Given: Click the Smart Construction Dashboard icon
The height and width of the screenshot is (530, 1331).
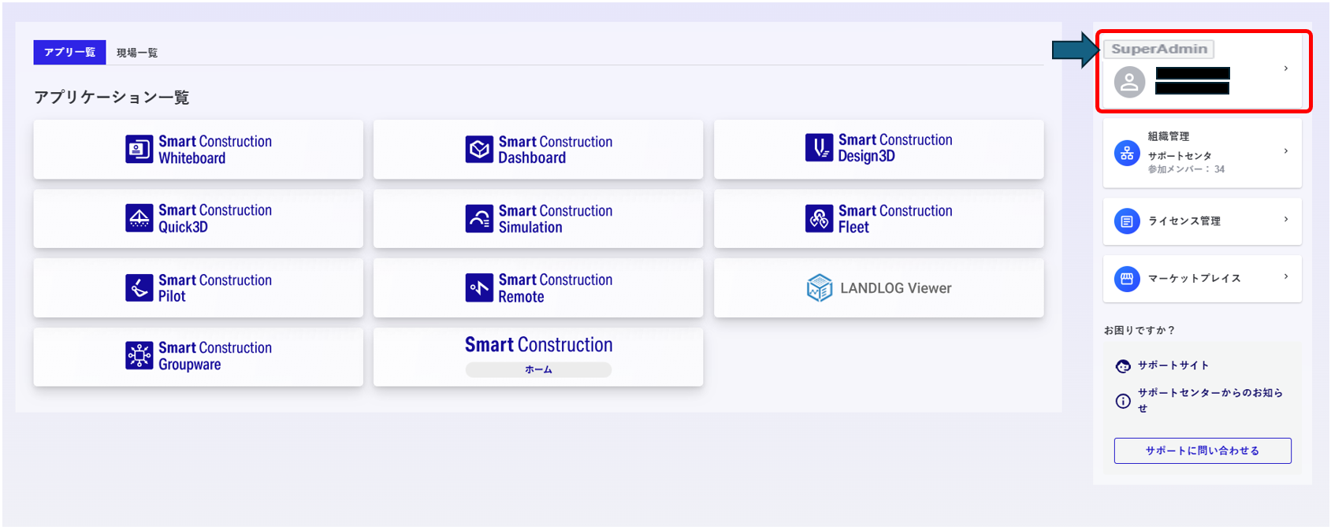Looking at the screenshot, I should tap(479, 149).
